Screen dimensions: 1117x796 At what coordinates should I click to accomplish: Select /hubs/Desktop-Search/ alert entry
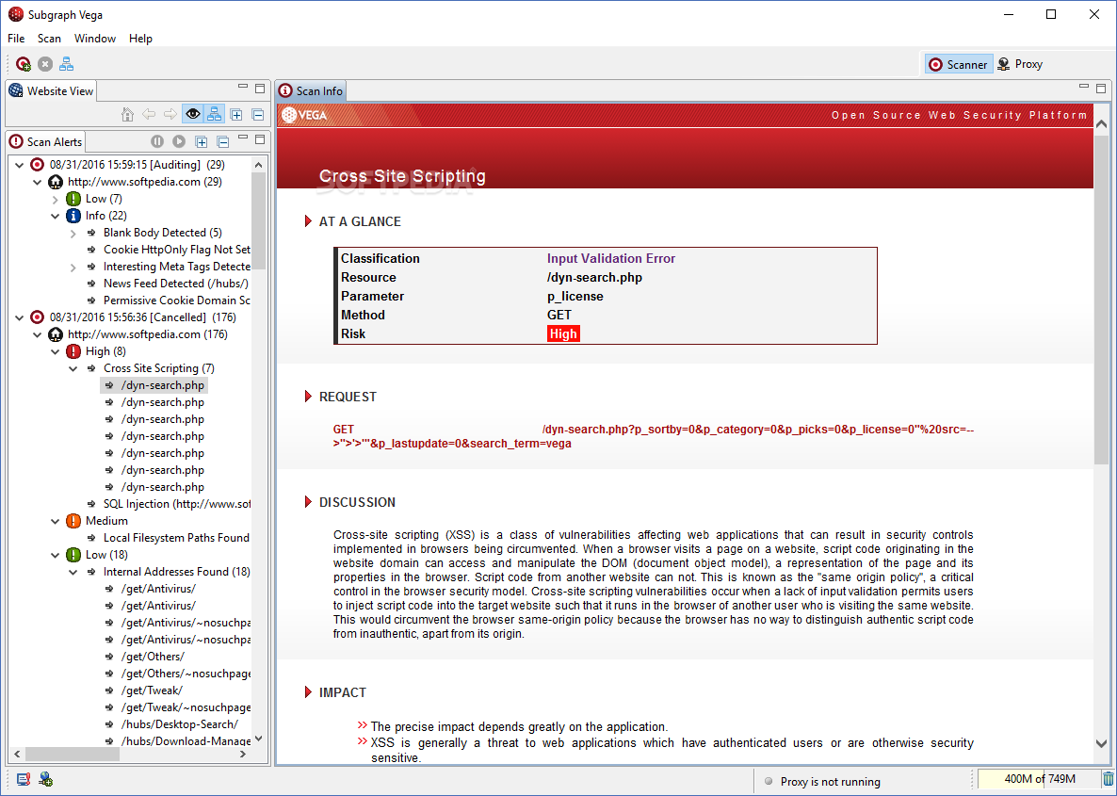tap(180, 724)
